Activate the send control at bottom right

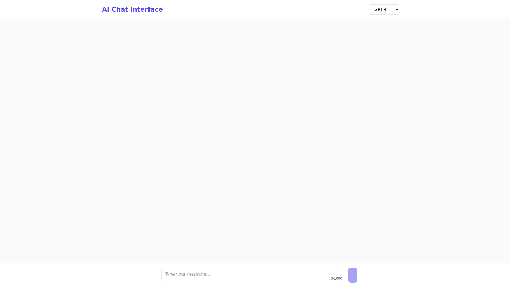click(x=352, y=275)
